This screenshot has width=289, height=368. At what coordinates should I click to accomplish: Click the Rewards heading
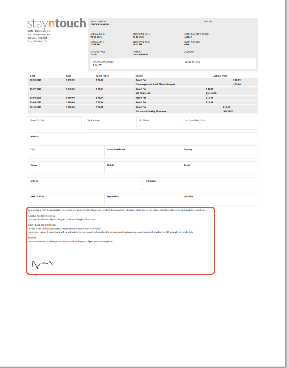pos(32,238)
